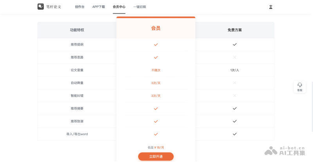Image resolution: width=313 pixels, height=162 pixels.
Task: Click the 客服 headset support icon
Action: click(x=300, y=85)
